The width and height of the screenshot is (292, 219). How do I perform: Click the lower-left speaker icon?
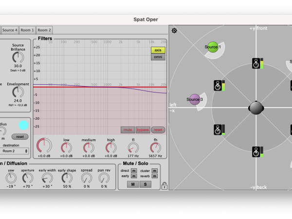point(219,129)
